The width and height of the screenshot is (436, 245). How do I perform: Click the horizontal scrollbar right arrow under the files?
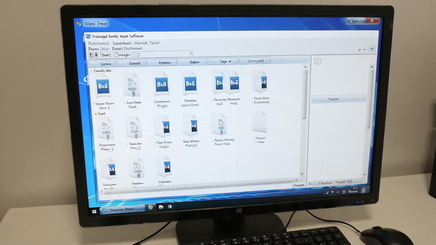tap(296, 180)
